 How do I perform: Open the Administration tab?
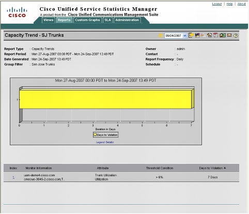point(127,20)
